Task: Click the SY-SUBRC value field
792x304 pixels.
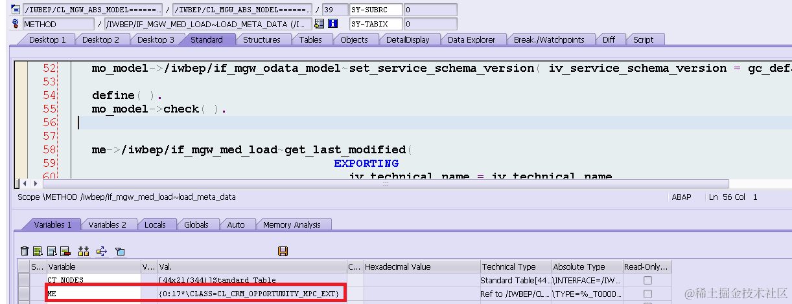Action: coord(430,10)
